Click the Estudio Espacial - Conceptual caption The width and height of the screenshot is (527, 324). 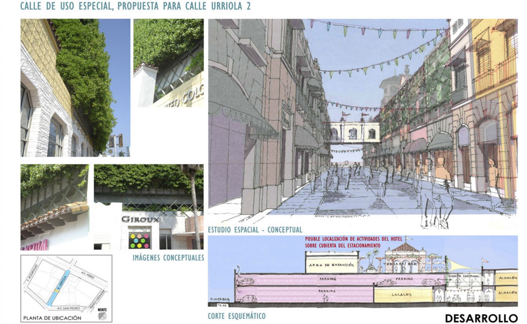(255, 230)
